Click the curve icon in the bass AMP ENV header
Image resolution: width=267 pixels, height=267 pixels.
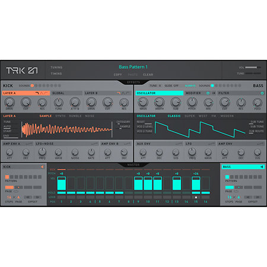[x=260, y=144]
